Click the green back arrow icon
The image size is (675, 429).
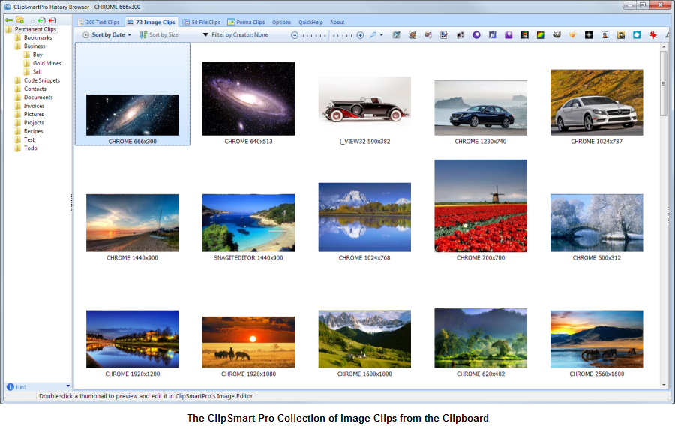pos(9,19)
